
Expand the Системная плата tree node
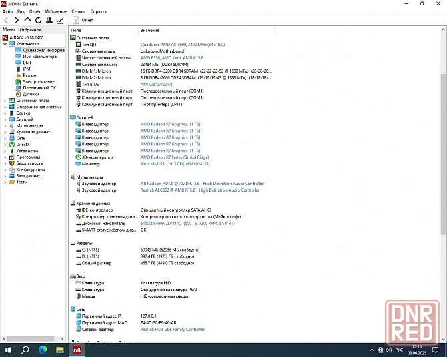5,101
